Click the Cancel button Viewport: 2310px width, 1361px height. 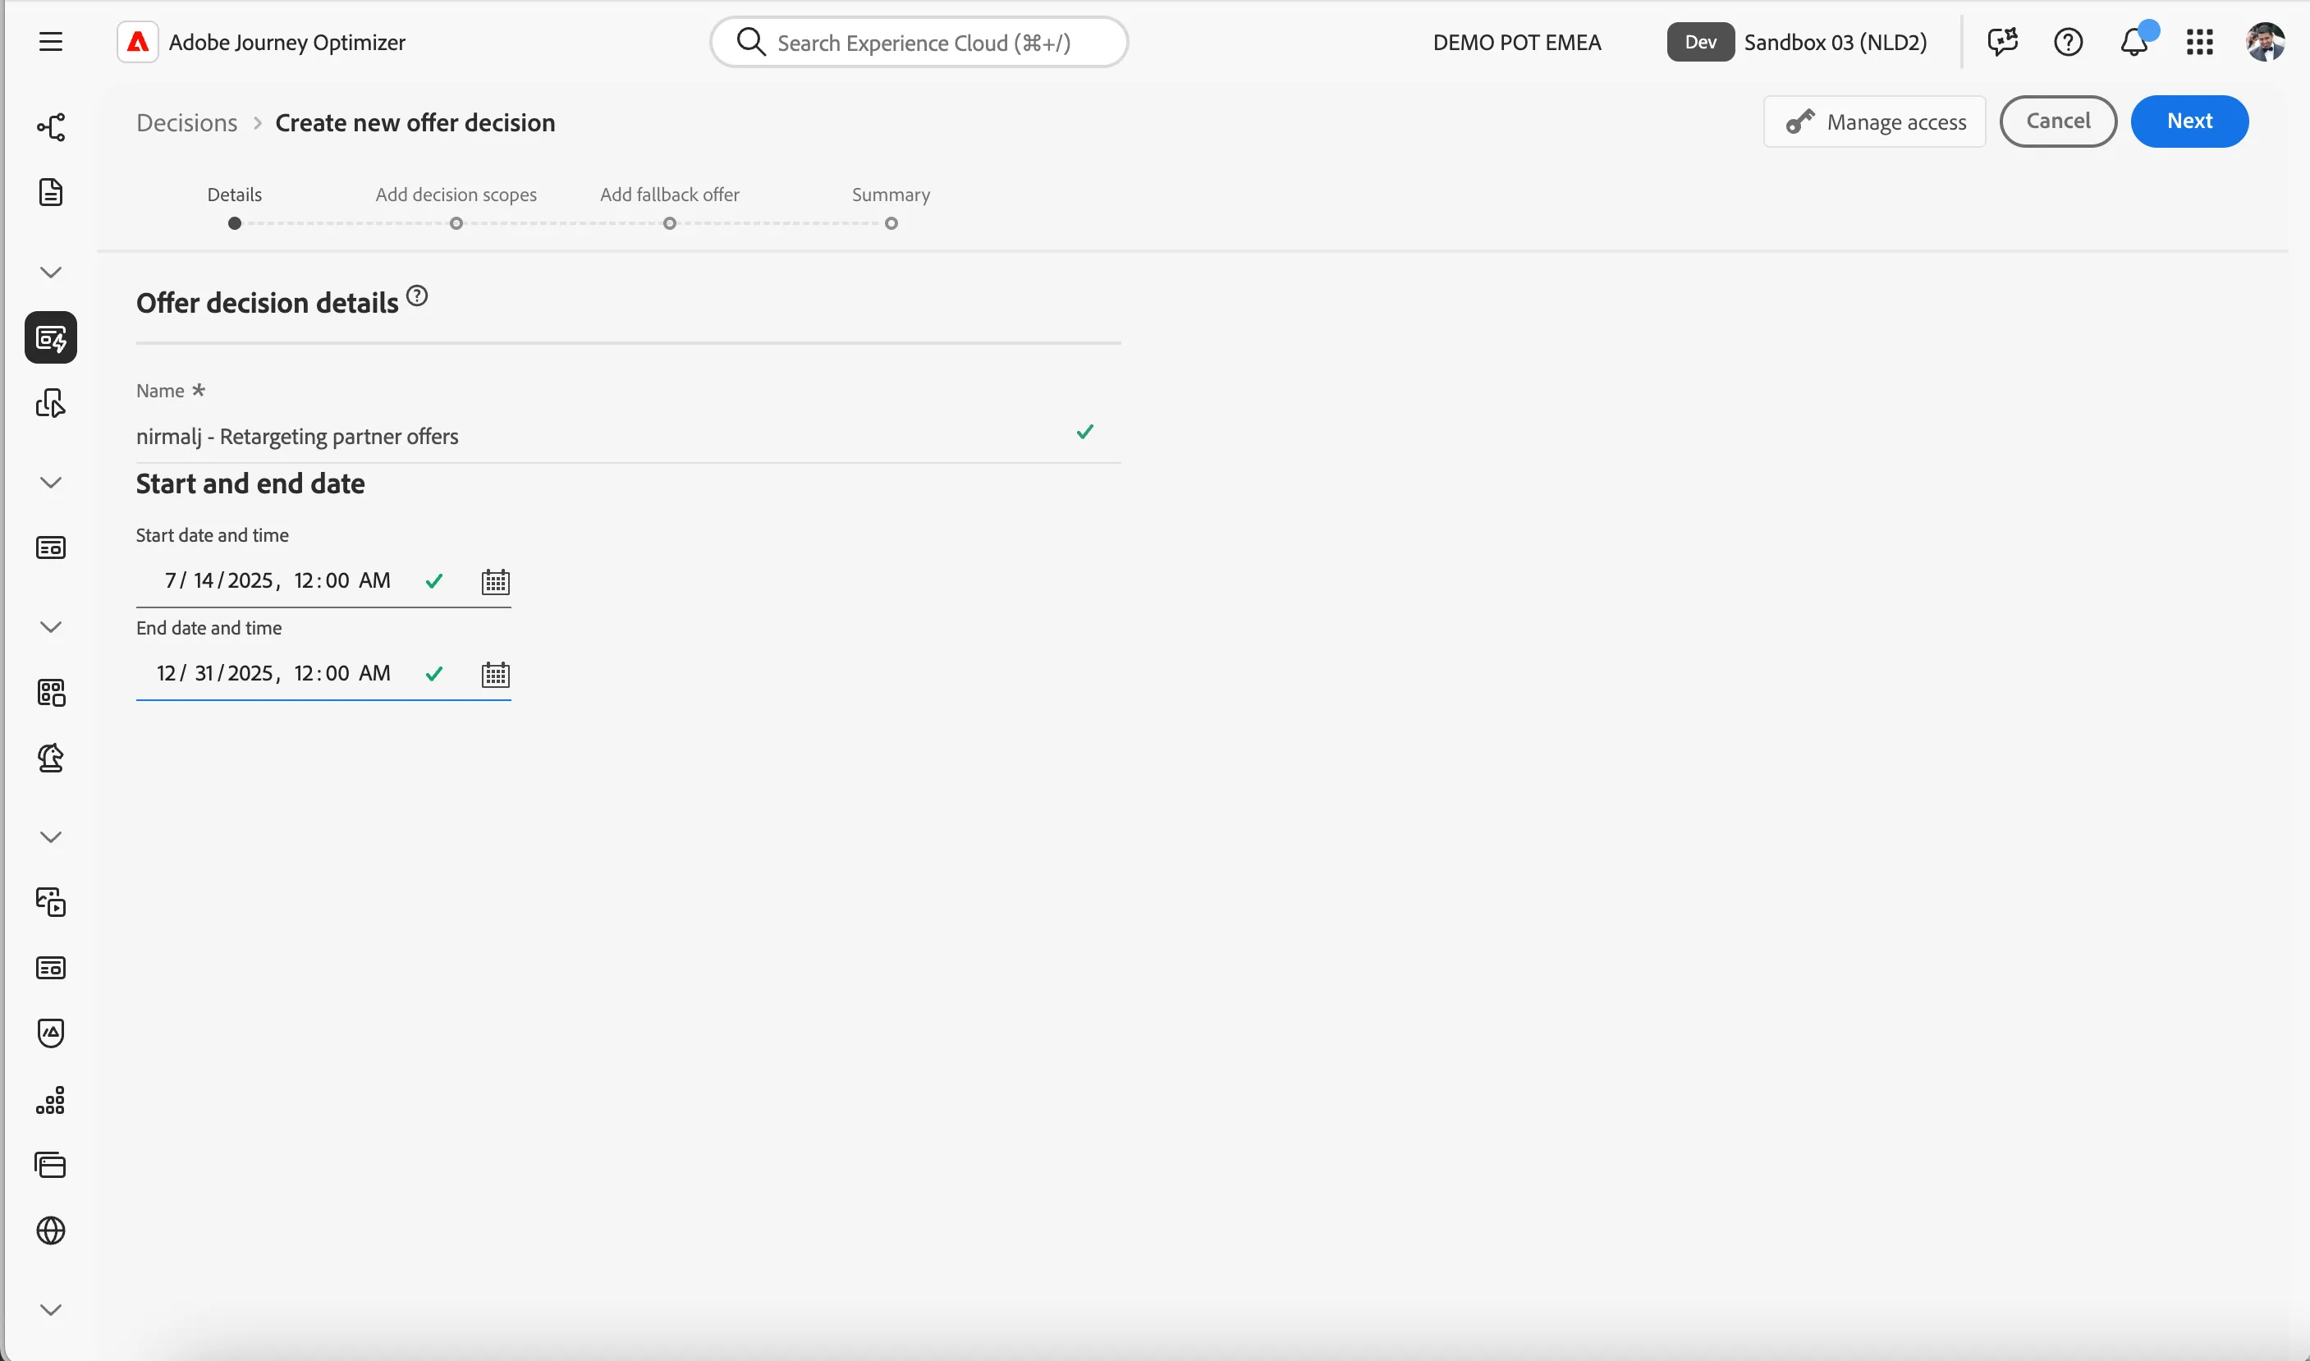(x=2058, y=121)
